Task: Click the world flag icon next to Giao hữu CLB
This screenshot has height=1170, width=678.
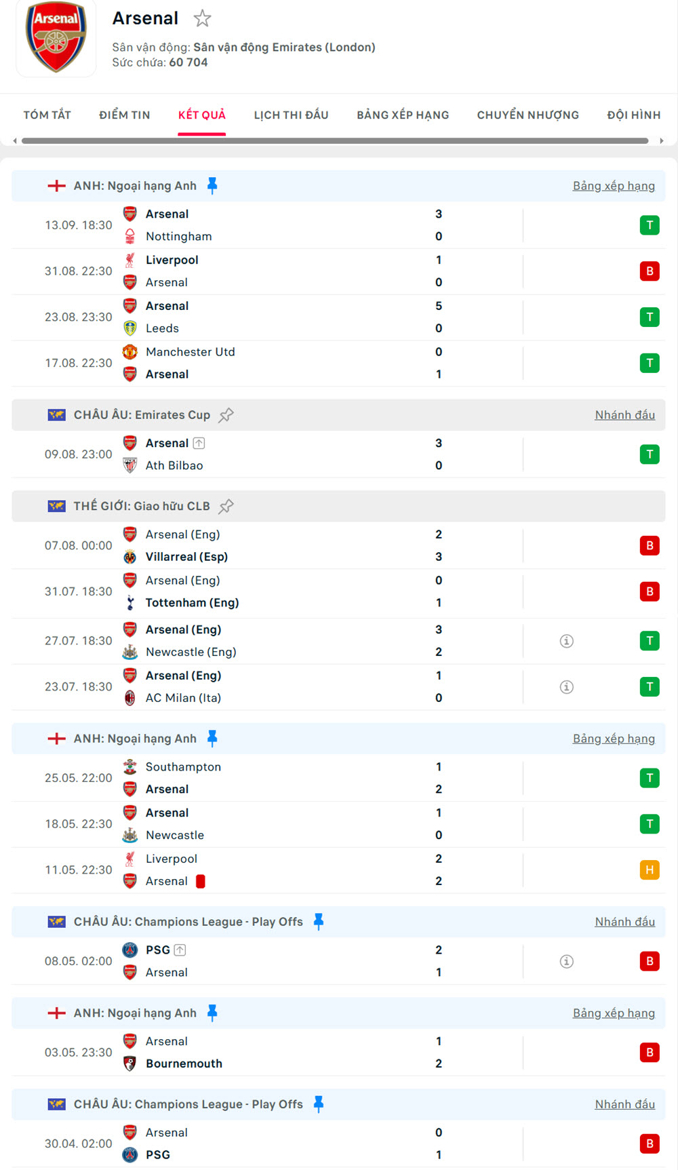Action: coord(56,505)
